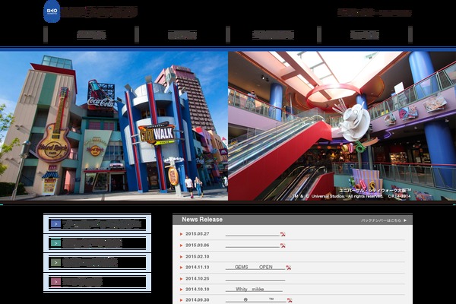Open the PDF icon for 2014.09.30 news
Image resolution: width=456 pixels, height=304 pixels.
[x=290, y=300]
